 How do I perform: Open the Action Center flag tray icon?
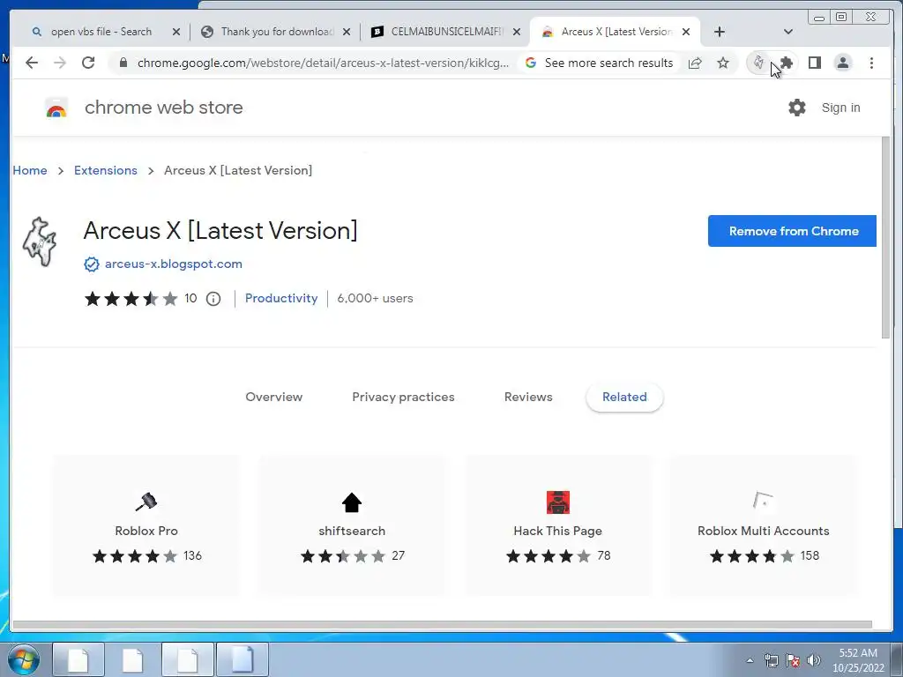(793, 661)
